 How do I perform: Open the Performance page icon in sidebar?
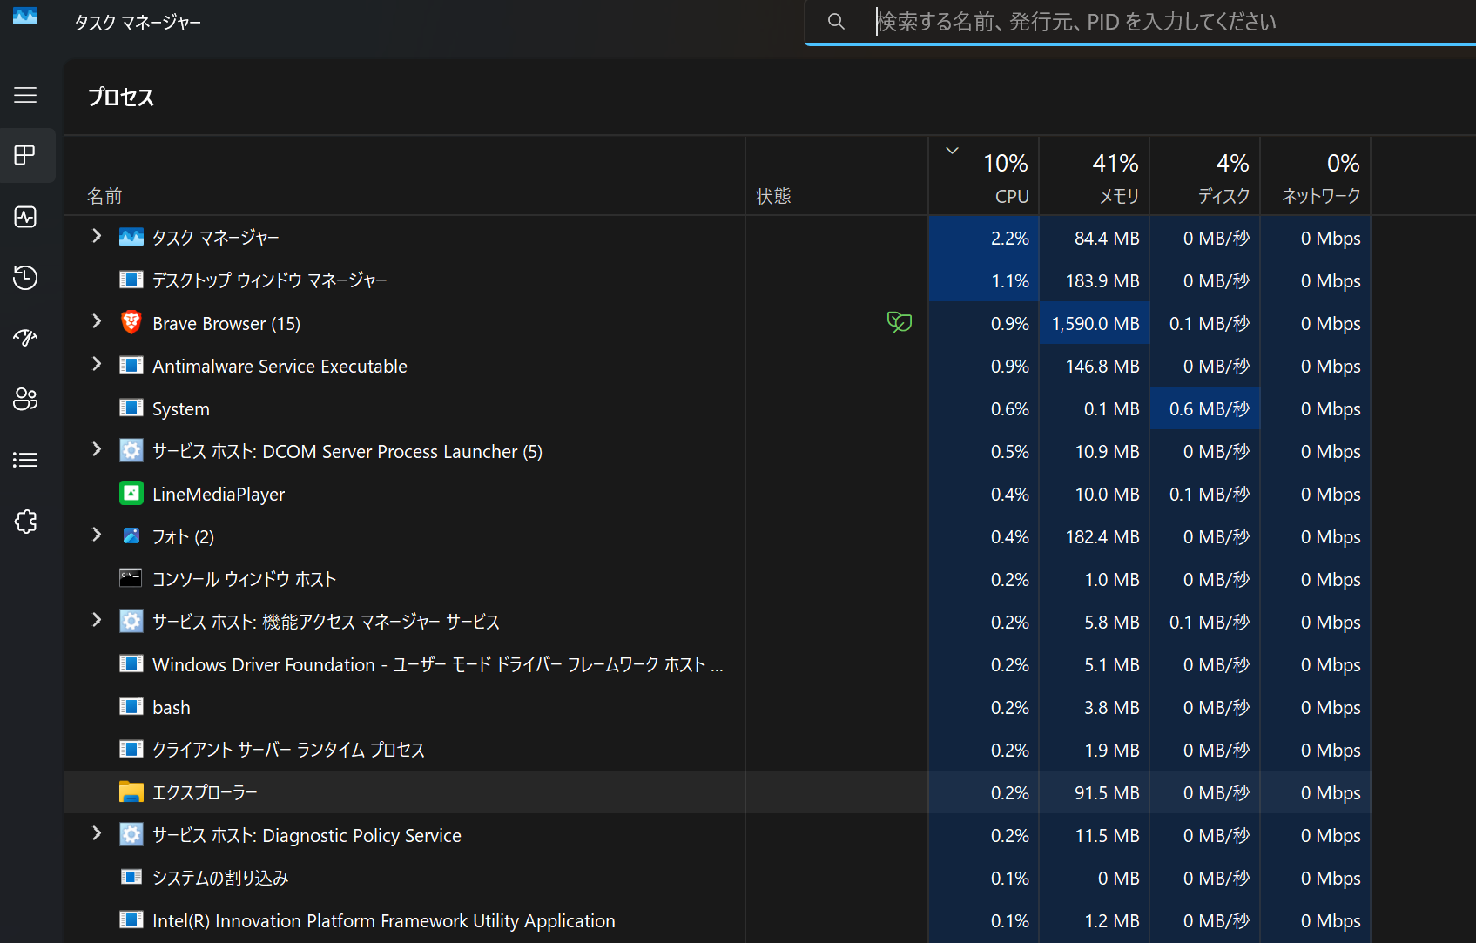tap(25, 217)
